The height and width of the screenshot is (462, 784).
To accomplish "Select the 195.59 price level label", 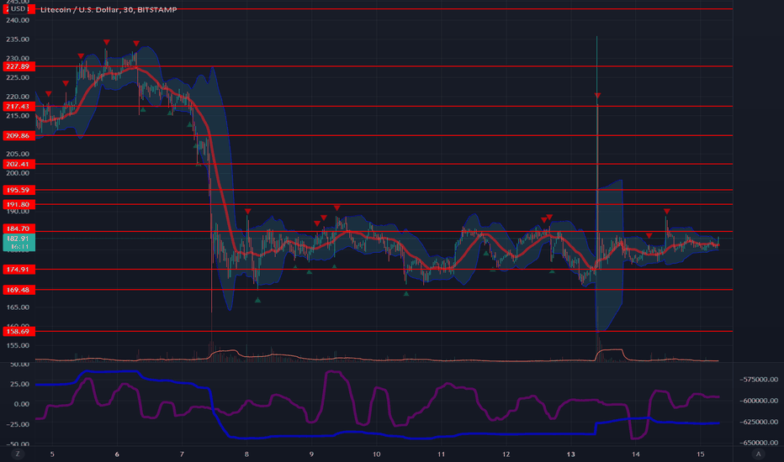I will tap(19, 191).
